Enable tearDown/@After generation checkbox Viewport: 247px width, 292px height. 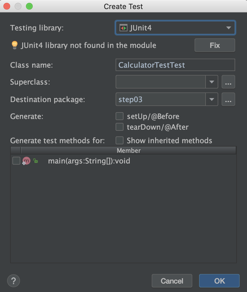coord(119,127)
